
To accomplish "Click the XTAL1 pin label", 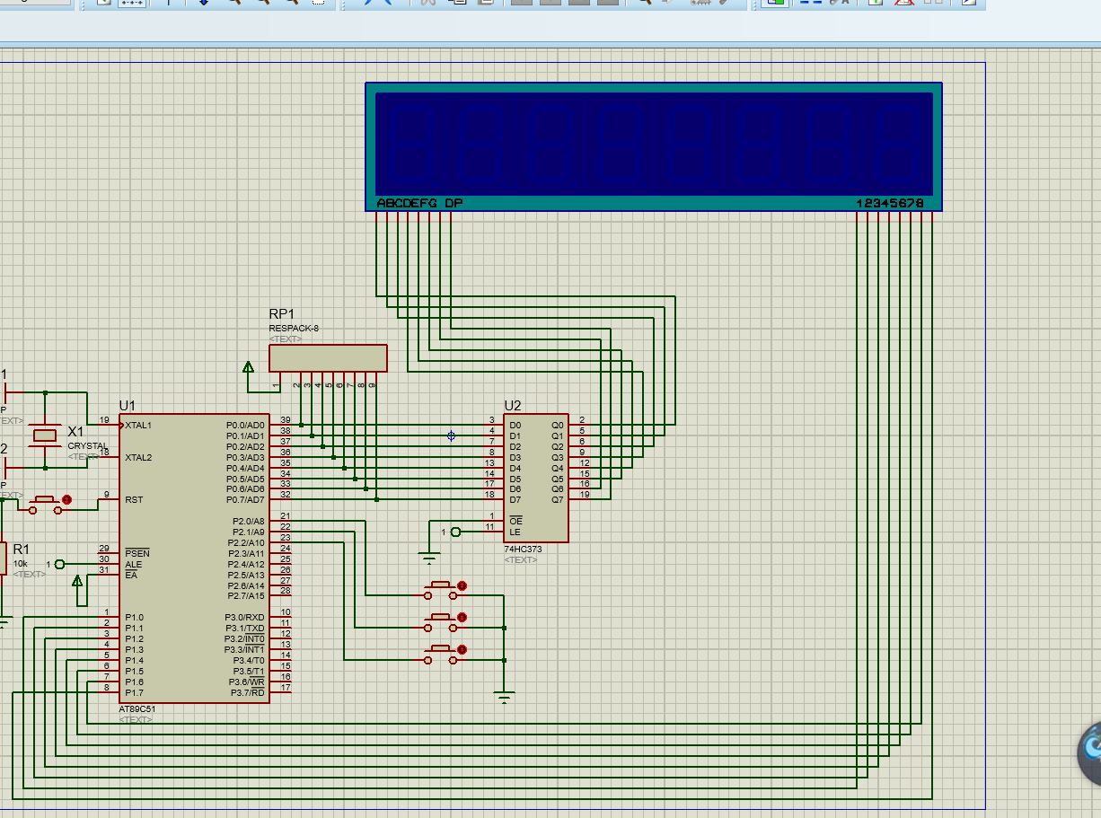I will (138, 425).
